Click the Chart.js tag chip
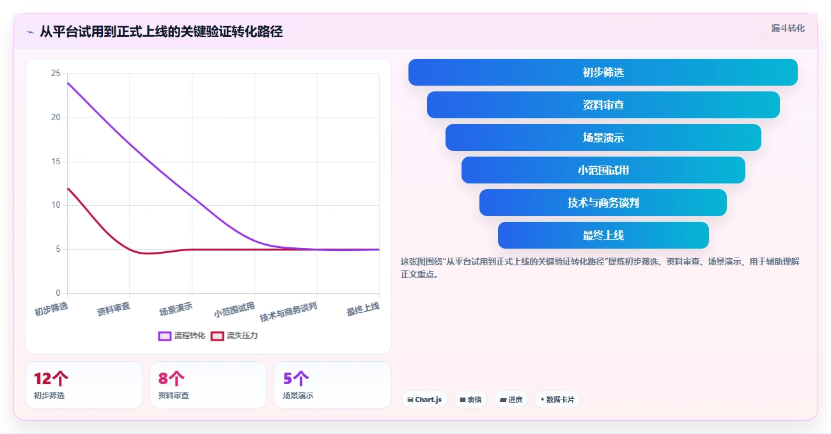Image resolution: width=831 pixels, height=434 pixels. coord(424,399)
